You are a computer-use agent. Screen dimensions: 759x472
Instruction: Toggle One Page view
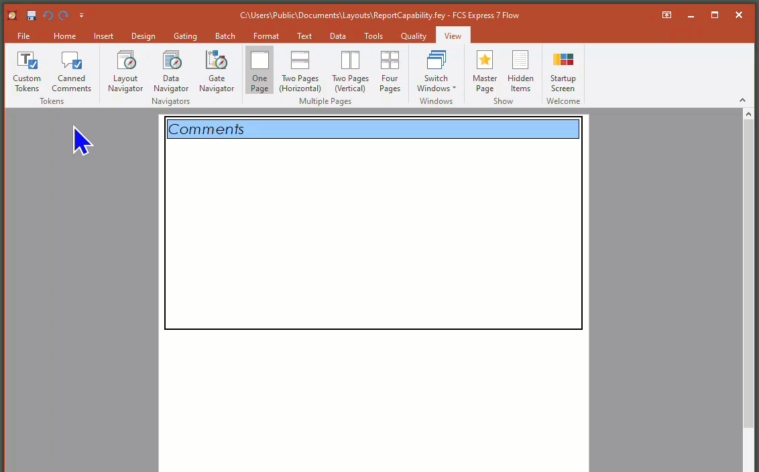tap(259, 71)
